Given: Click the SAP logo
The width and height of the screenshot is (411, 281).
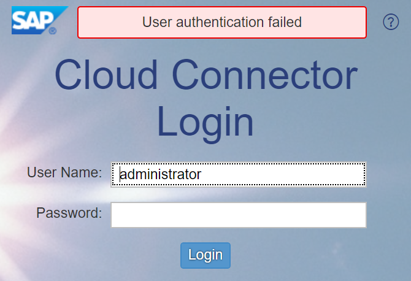Looking at the screenshot, I should [x=40, y=20].
